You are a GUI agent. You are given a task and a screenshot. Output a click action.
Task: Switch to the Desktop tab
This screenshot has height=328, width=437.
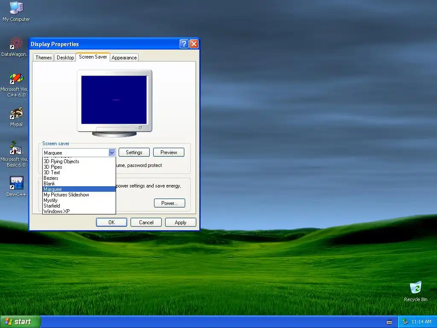click(x=65, y=58)
